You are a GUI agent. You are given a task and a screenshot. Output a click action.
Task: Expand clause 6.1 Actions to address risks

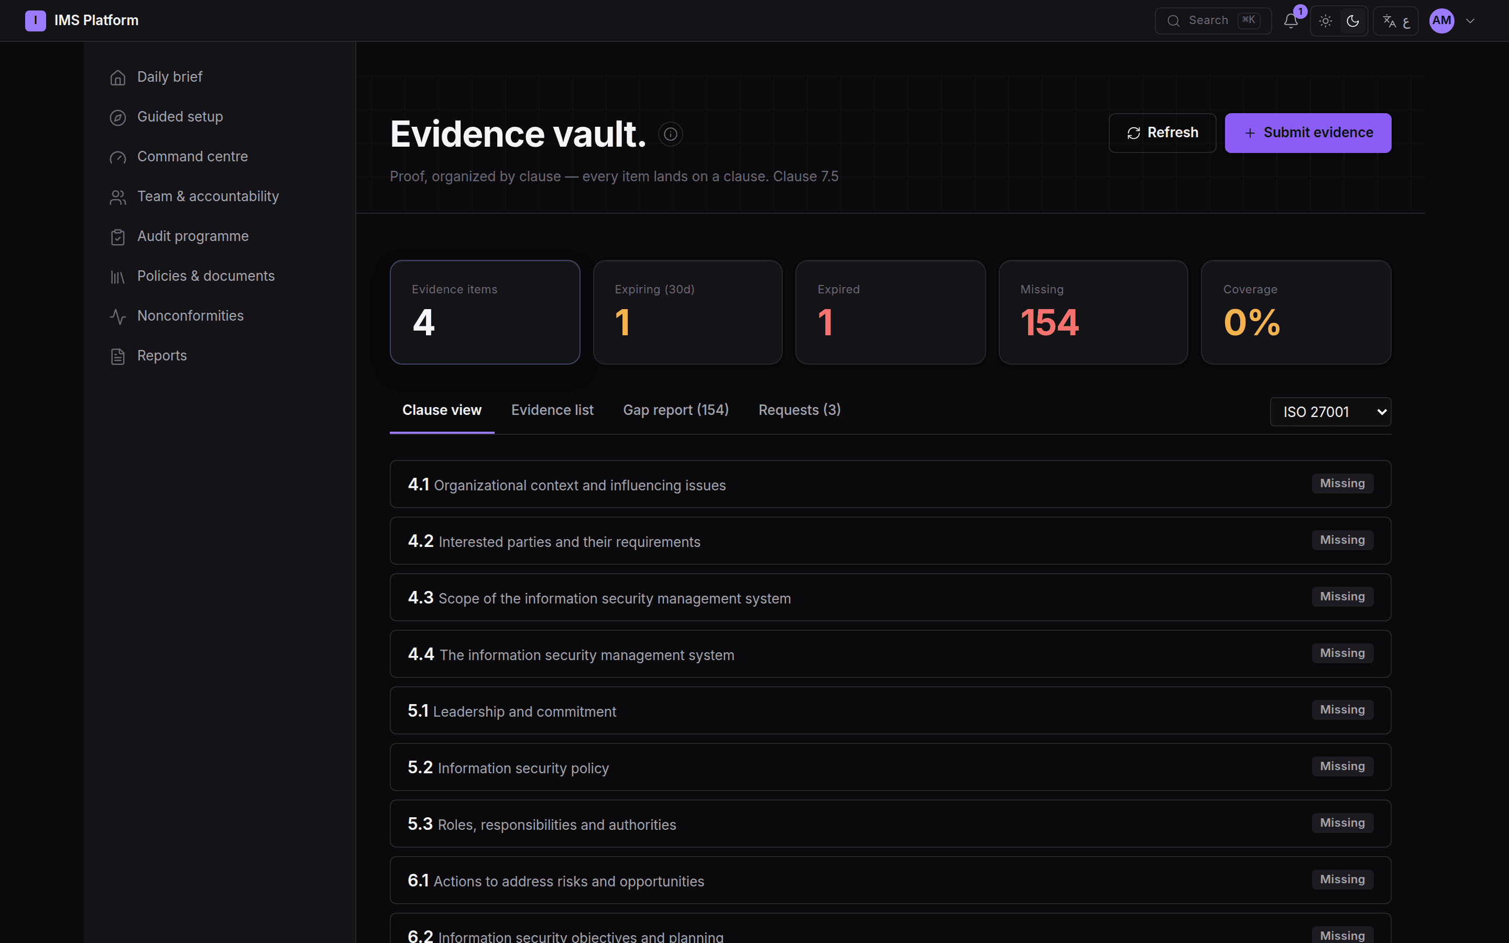click(x=890, y=881)
